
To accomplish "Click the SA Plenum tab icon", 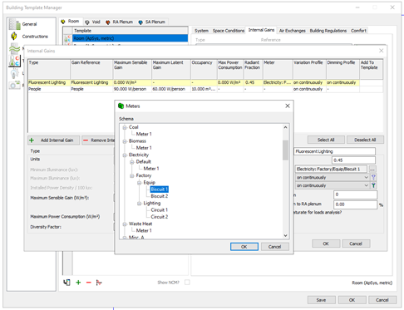I will (140, 22).
